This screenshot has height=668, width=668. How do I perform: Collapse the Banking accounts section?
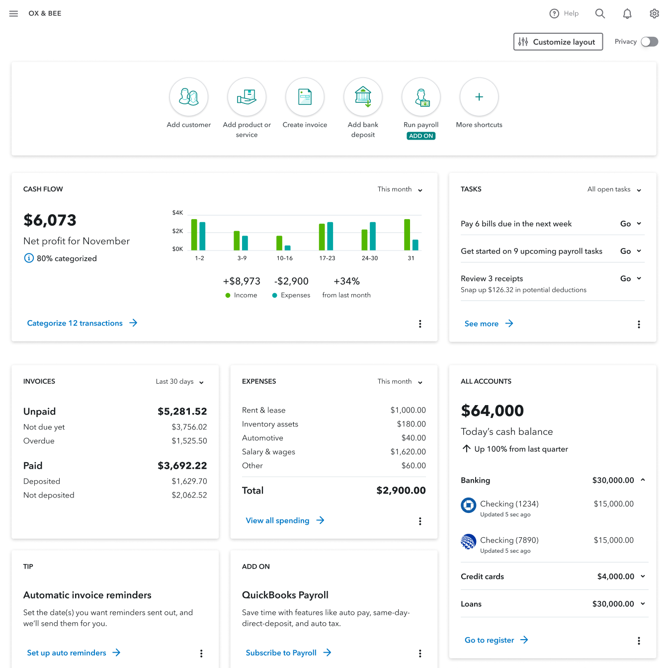643,480
